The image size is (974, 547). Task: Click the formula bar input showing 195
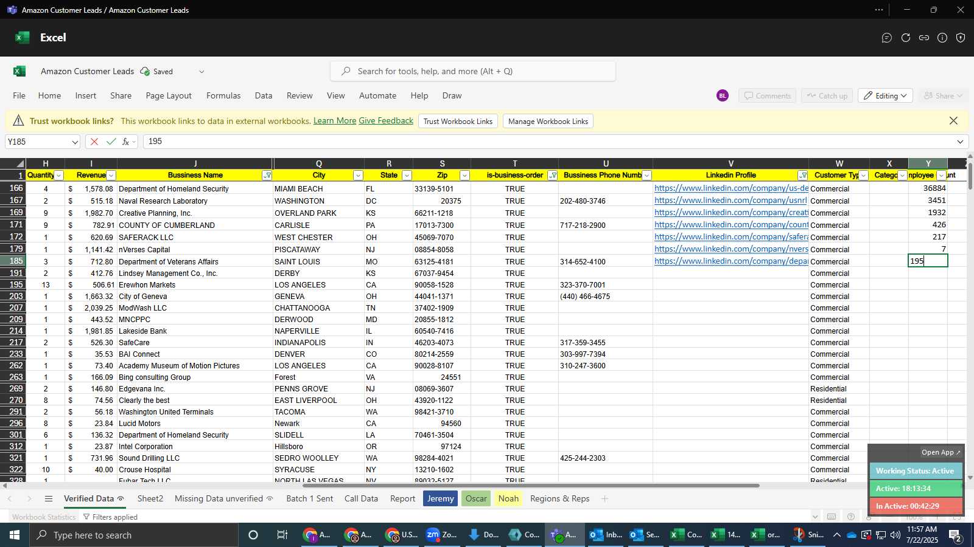pyautogui.click(x=548, y=142)
